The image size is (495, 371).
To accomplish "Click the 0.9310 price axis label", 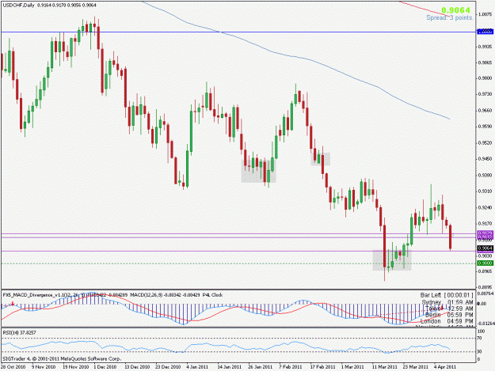I will pyautogui.click(x=485, y=191).
